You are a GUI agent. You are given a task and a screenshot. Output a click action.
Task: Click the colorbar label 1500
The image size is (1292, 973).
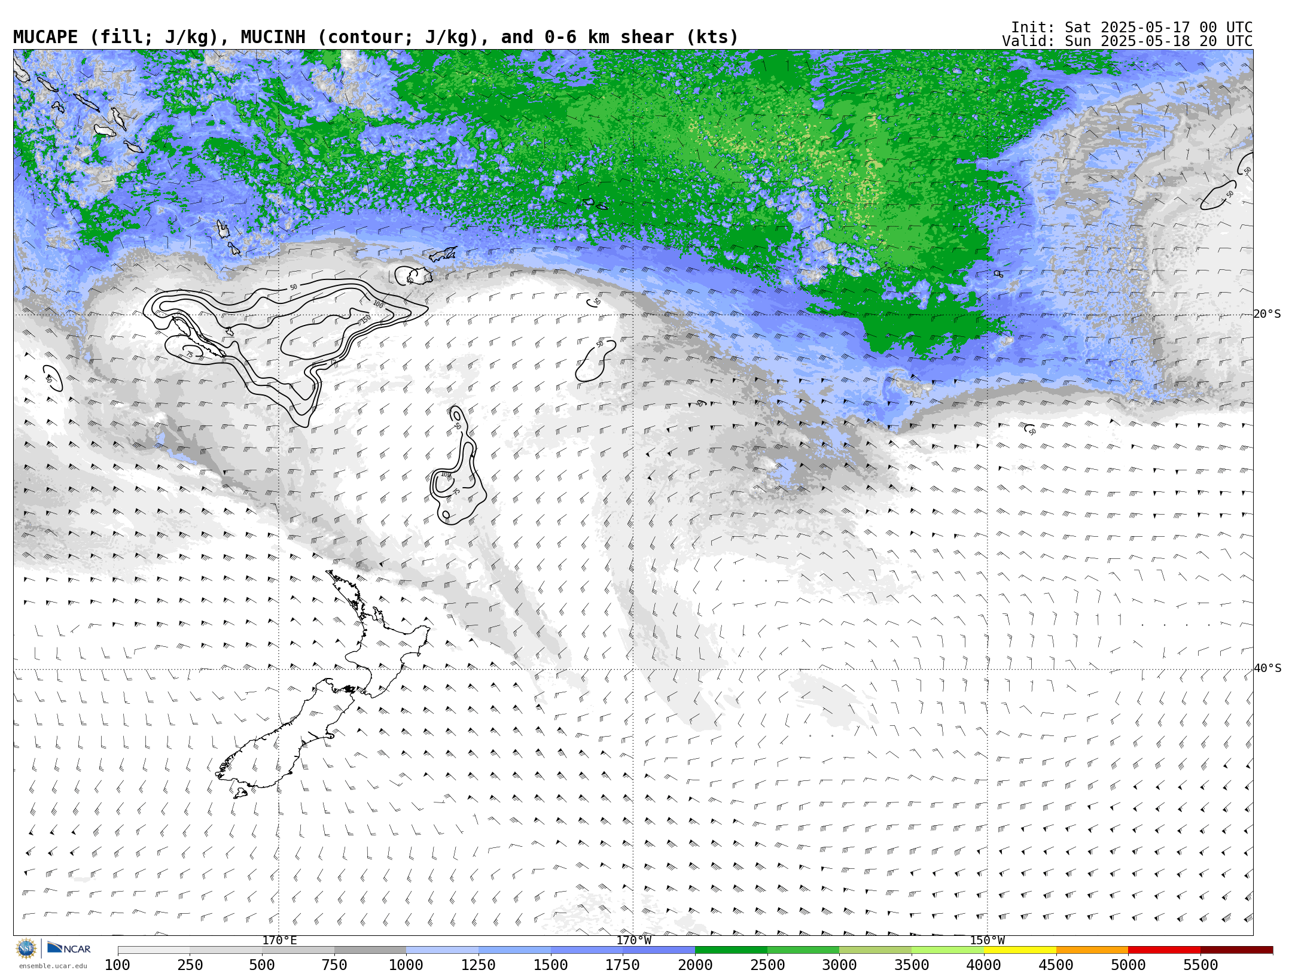(x=551, y=965)
